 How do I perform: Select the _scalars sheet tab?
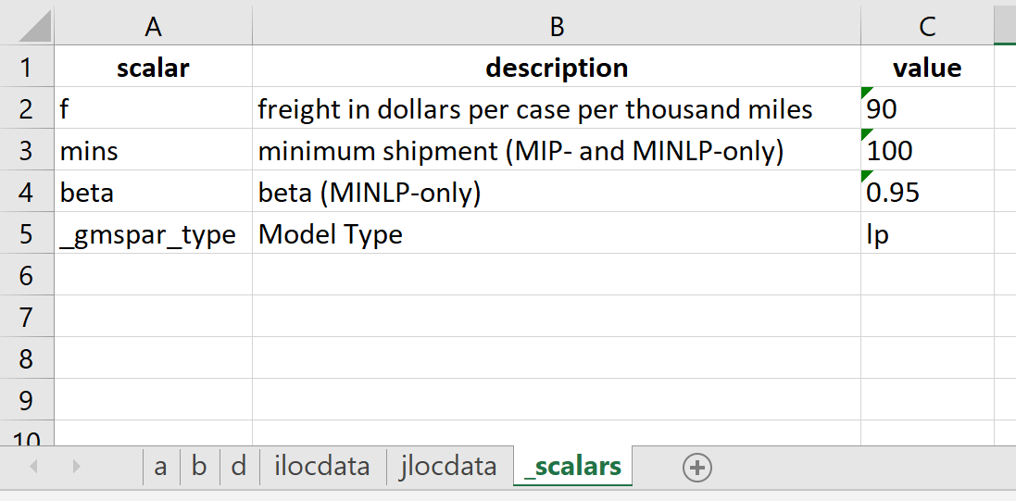(572, 467)
